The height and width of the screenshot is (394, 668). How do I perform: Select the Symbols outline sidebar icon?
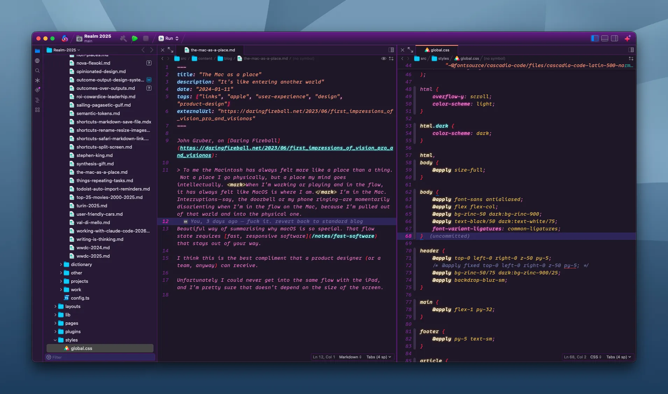pos(37,100)
